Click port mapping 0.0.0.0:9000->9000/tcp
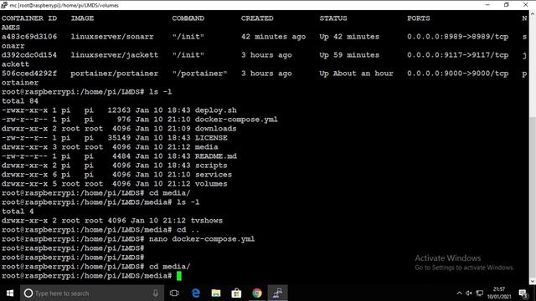 click(458, 74)
